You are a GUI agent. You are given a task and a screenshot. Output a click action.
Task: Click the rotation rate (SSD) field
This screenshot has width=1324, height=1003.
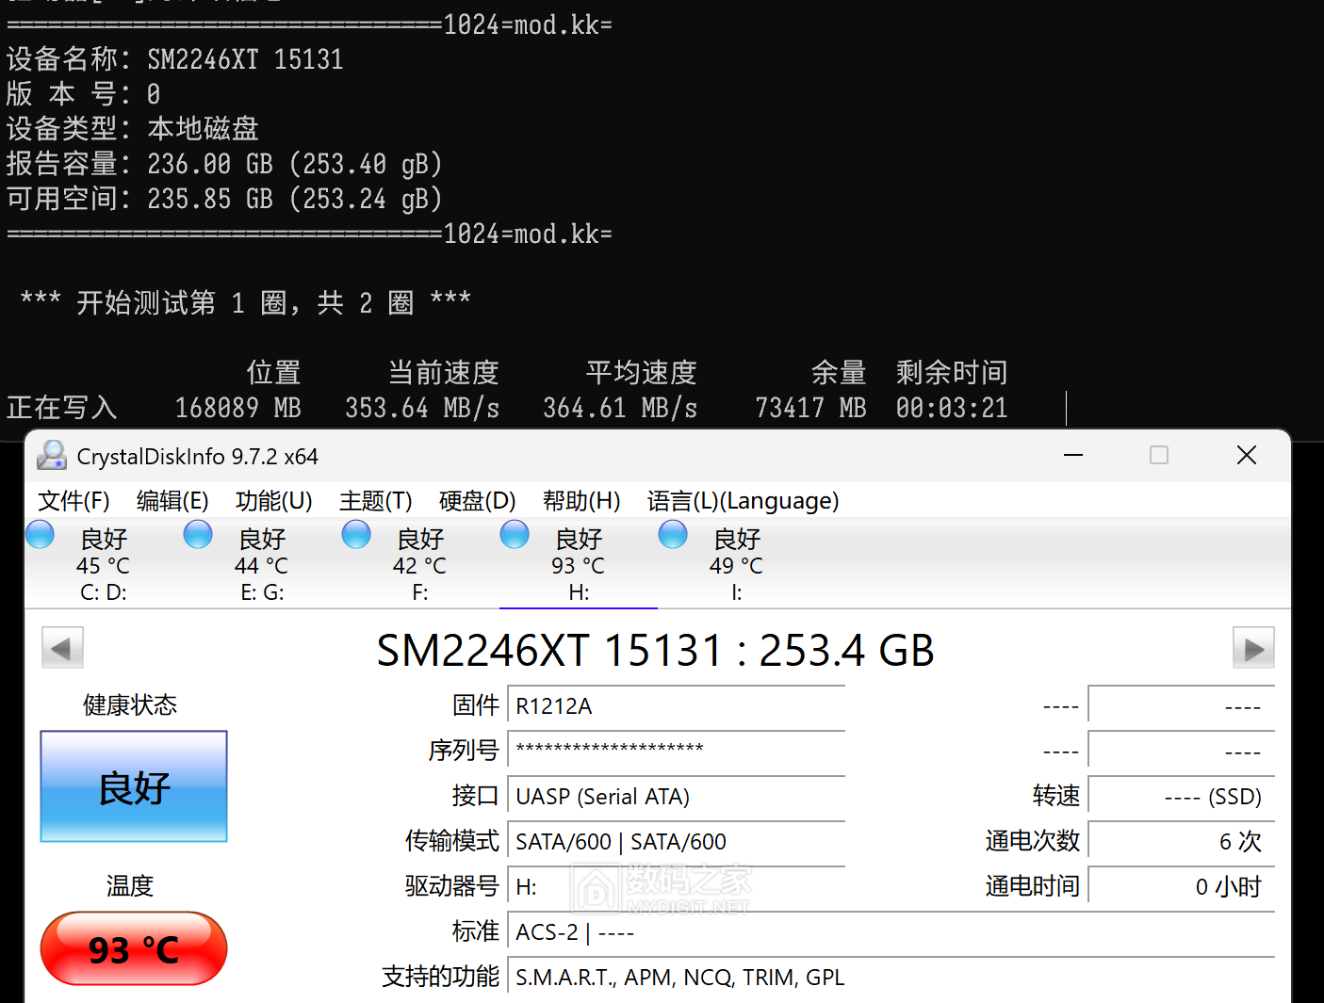click(1181, 797)
